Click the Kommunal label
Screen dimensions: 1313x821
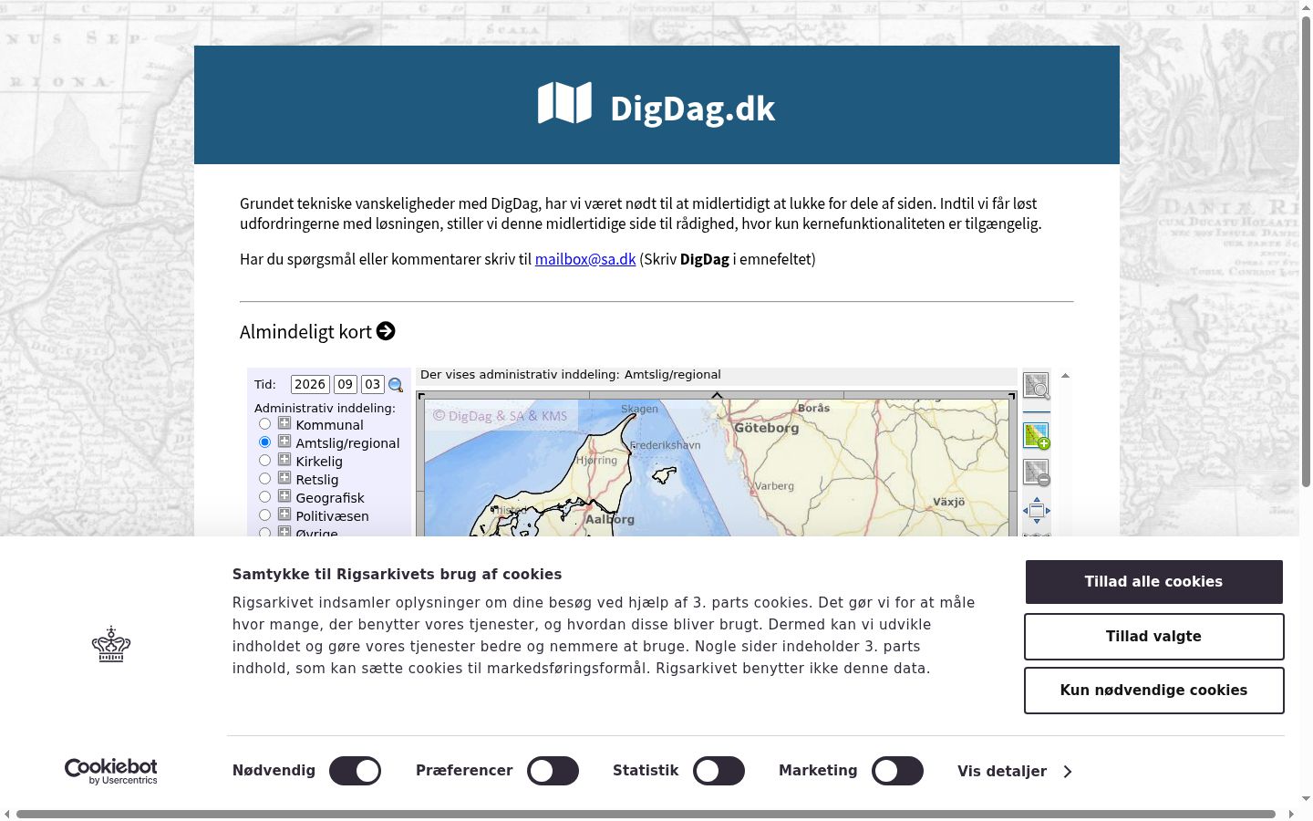pos(329,425)
